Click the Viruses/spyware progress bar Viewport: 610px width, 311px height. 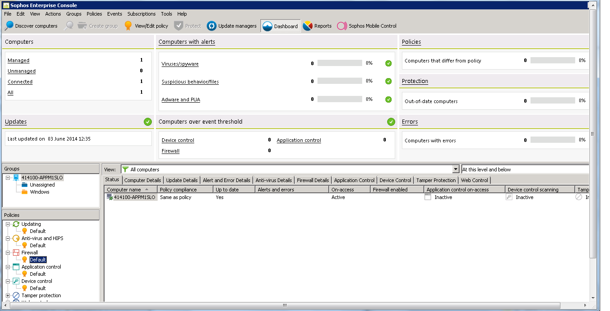pos(339,63)
